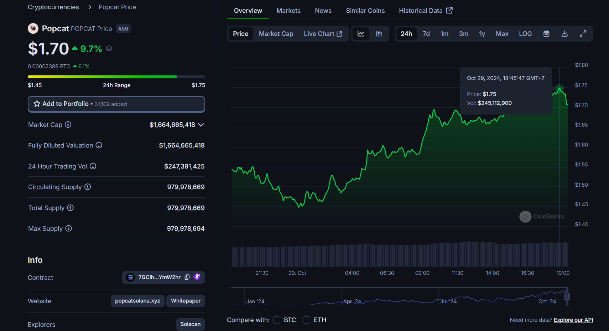The width and height of the screenshot is (609, 331).
Task: Open the Explore our API link
Action: click(573, 320)
